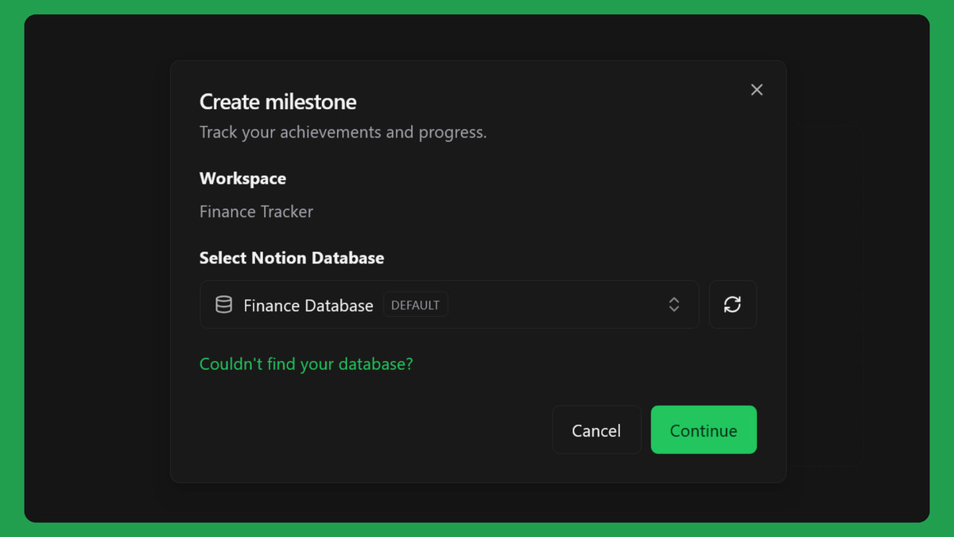Image resolution: width=954 pixels, height=537 pixels.
Task: Click "Select Notion Database" label
Action: [x=292, y=258]
